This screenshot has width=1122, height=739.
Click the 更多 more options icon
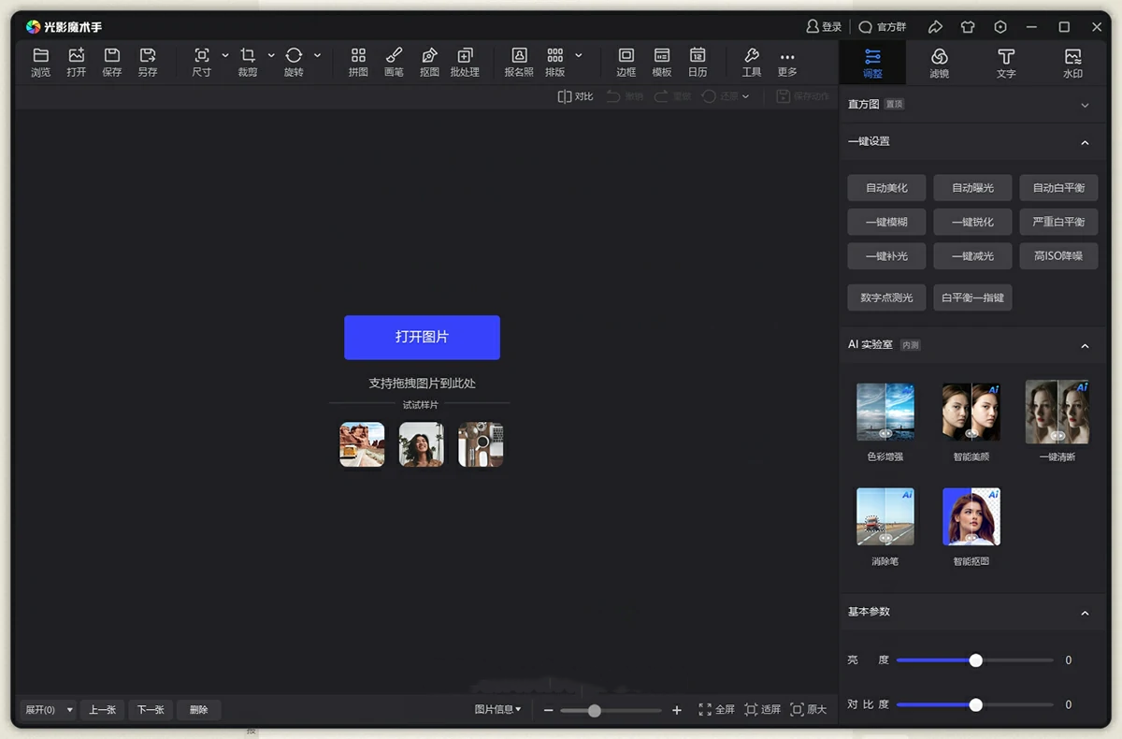pyautogui.click(x=787, y=63)
